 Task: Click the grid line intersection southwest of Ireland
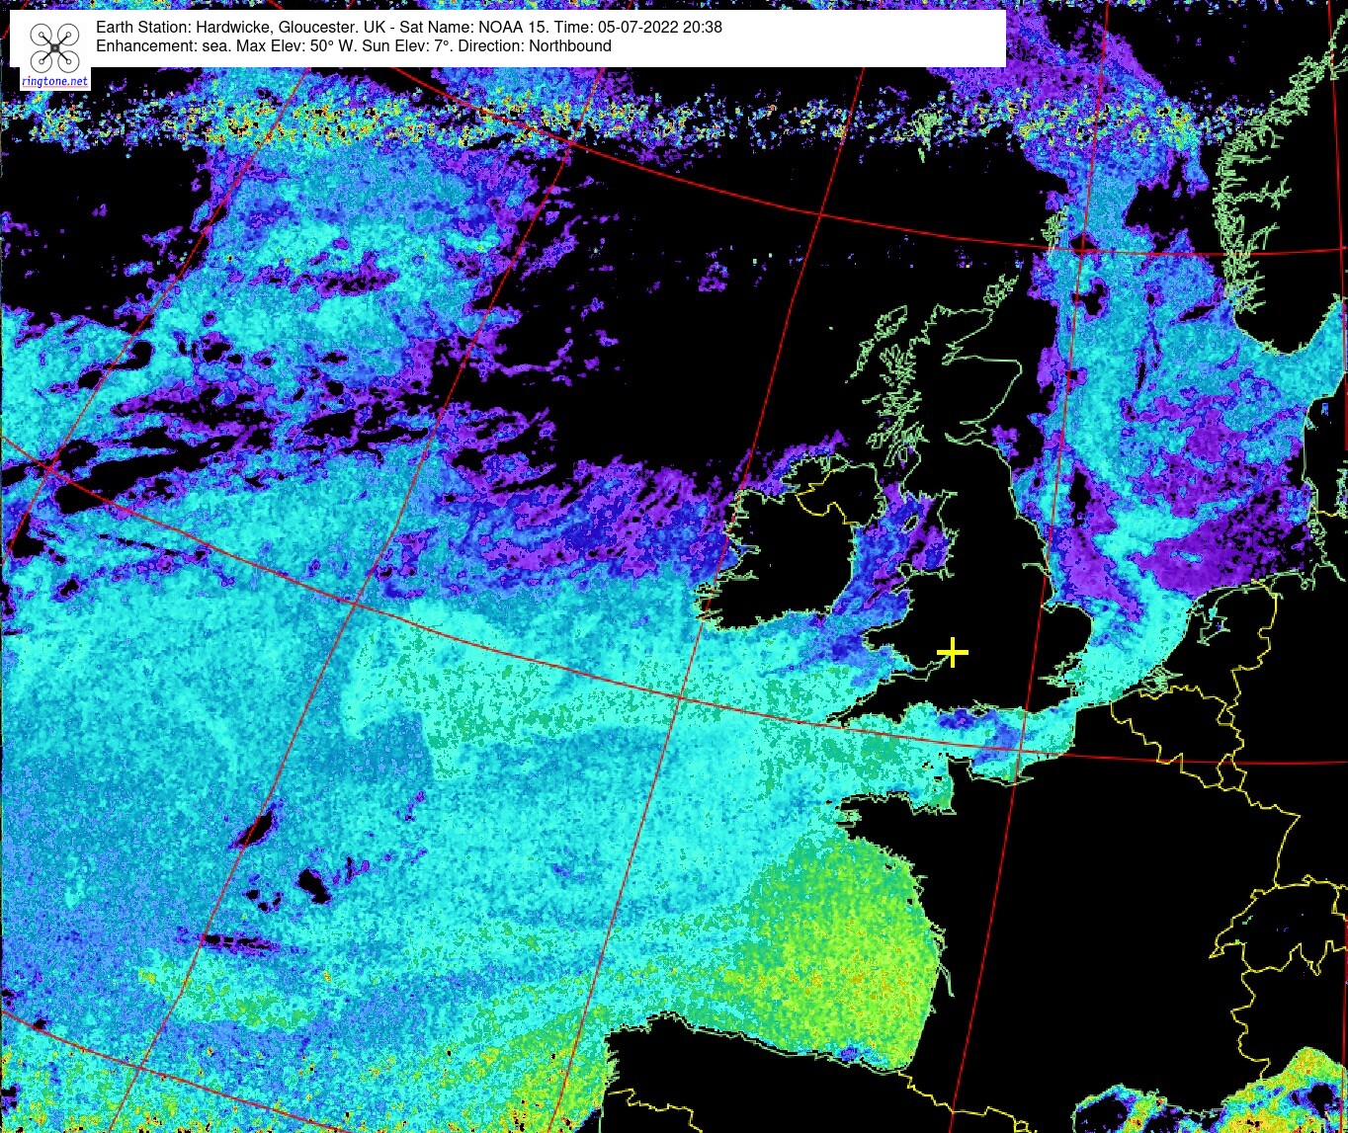(x=681, y=697)
